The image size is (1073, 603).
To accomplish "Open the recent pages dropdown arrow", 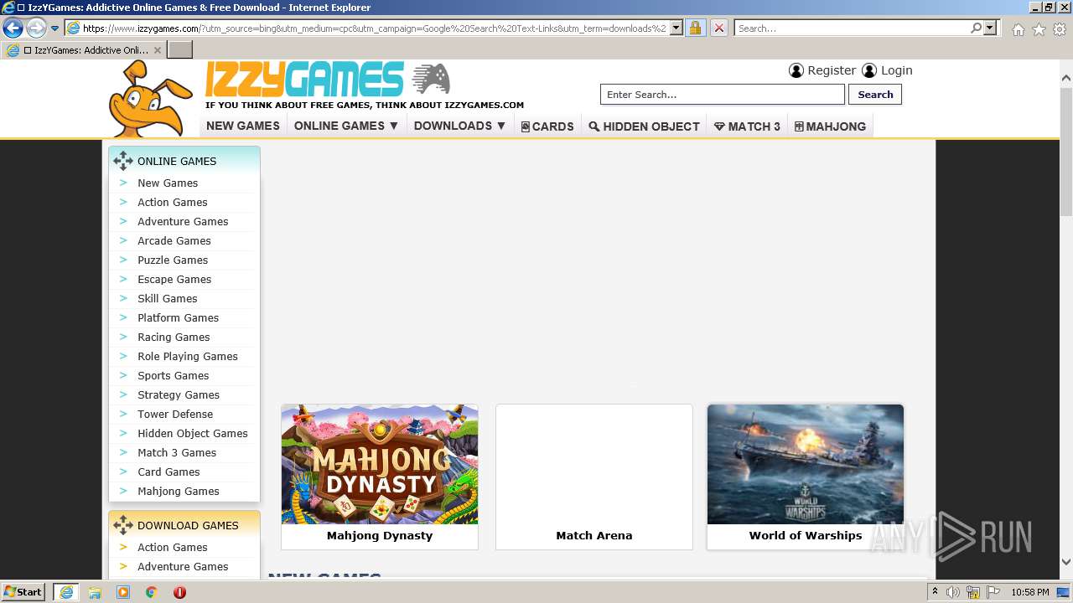I will pos(54,28).
